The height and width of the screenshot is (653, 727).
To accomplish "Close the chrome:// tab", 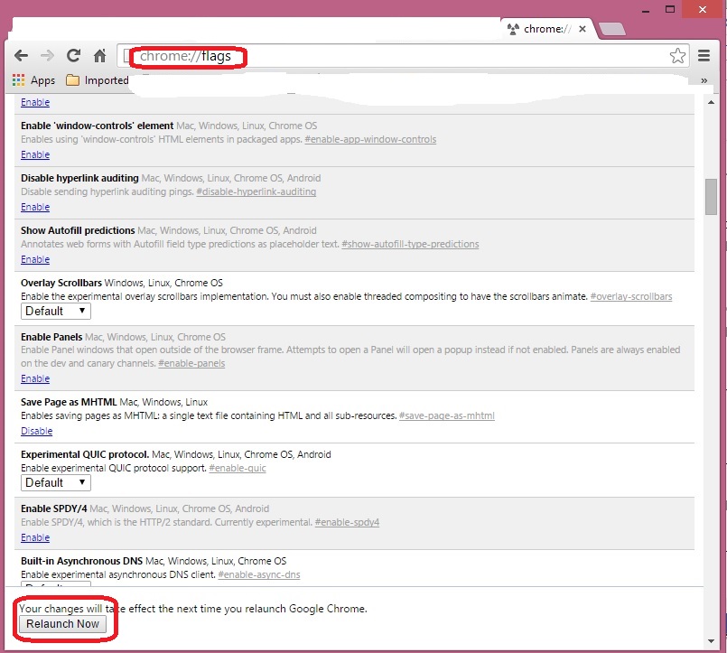I will pos(583,29).
